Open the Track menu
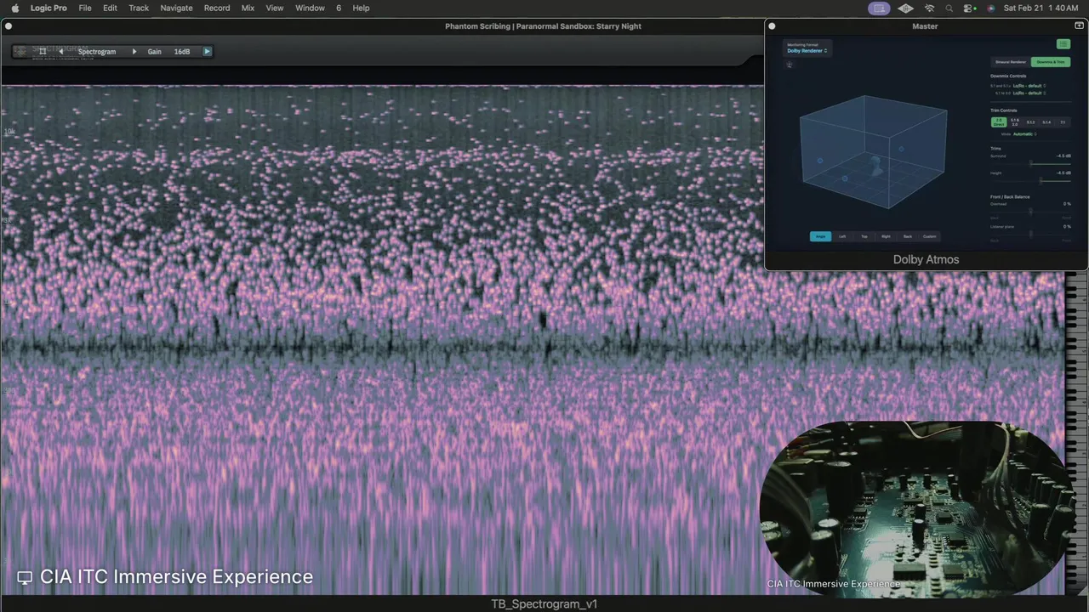 pos(139,8)
